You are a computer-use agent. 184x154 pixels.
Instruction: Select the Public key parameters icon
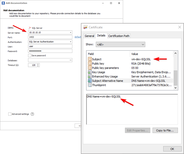pyautogui.click(x=90, y=68)
